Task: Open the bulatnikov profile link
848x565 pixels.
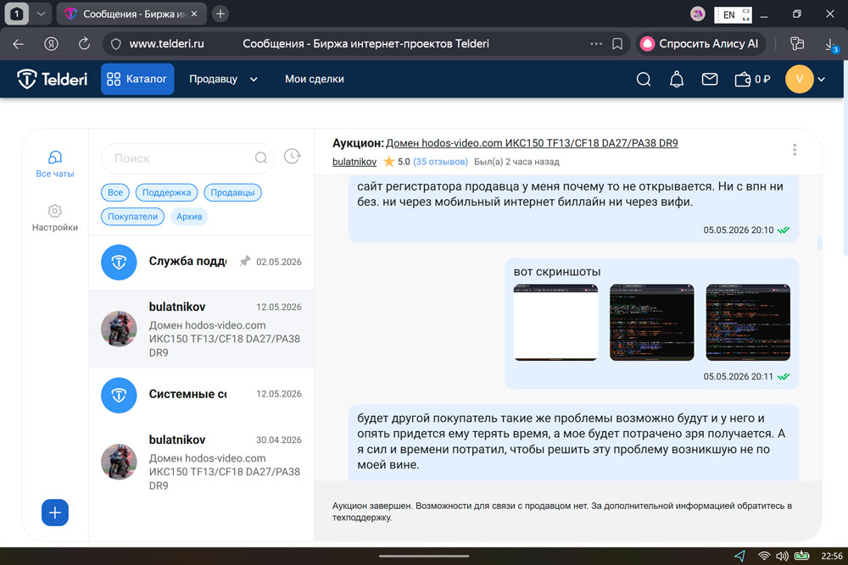Action: tap(354, 162)
